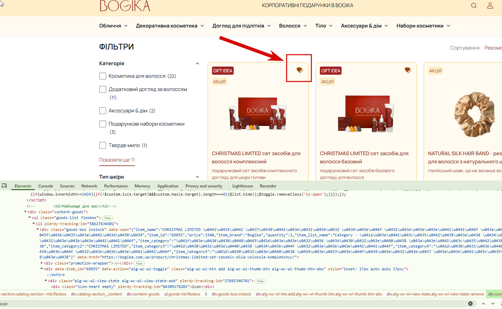Image resolution: width=502 pixels, height=309 pixels.
Task: Switch to the Recorder tab
Action: click(x=268, y=186)
